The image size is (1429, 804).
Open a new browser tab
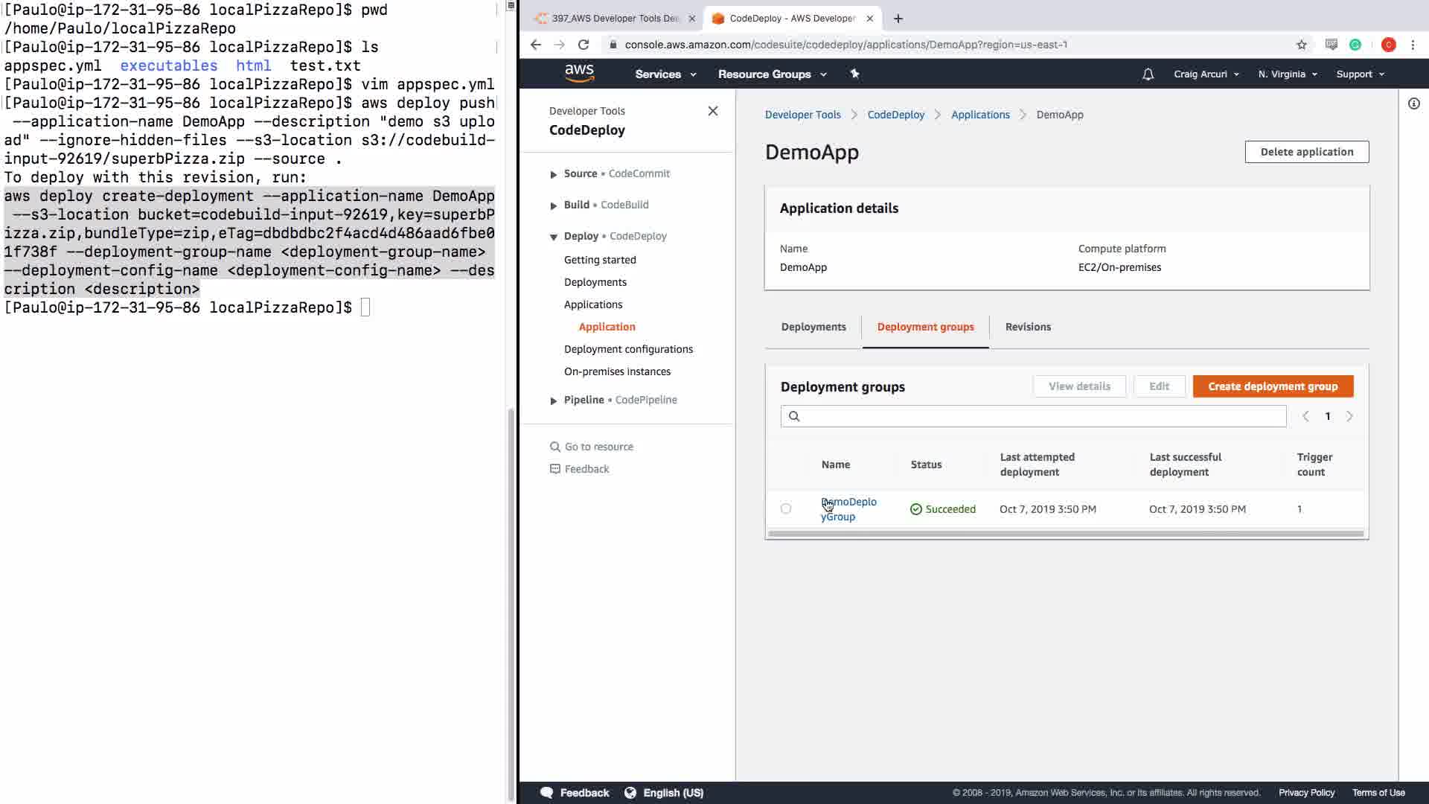[898, 19]
